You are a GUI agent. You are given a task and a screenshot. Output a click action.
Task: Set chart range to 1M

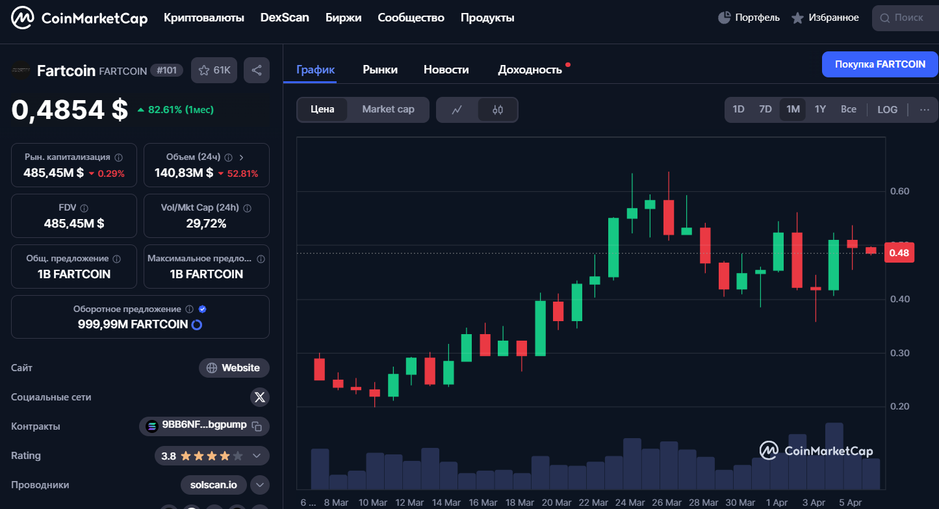pyautogui.click(x=793, y=109)
